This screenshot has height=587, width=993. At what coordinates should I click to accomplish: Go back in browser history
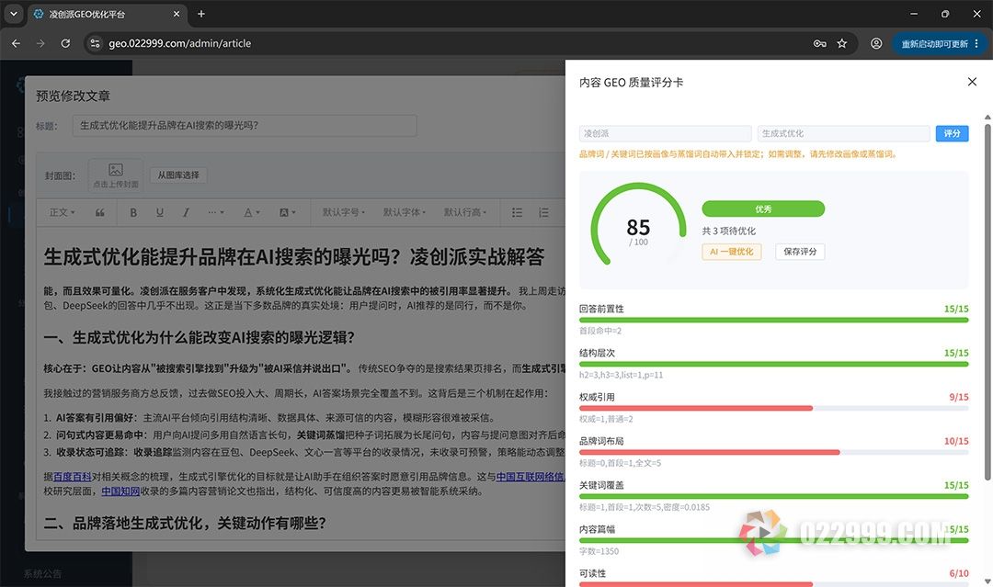click(x=16, y=44)
